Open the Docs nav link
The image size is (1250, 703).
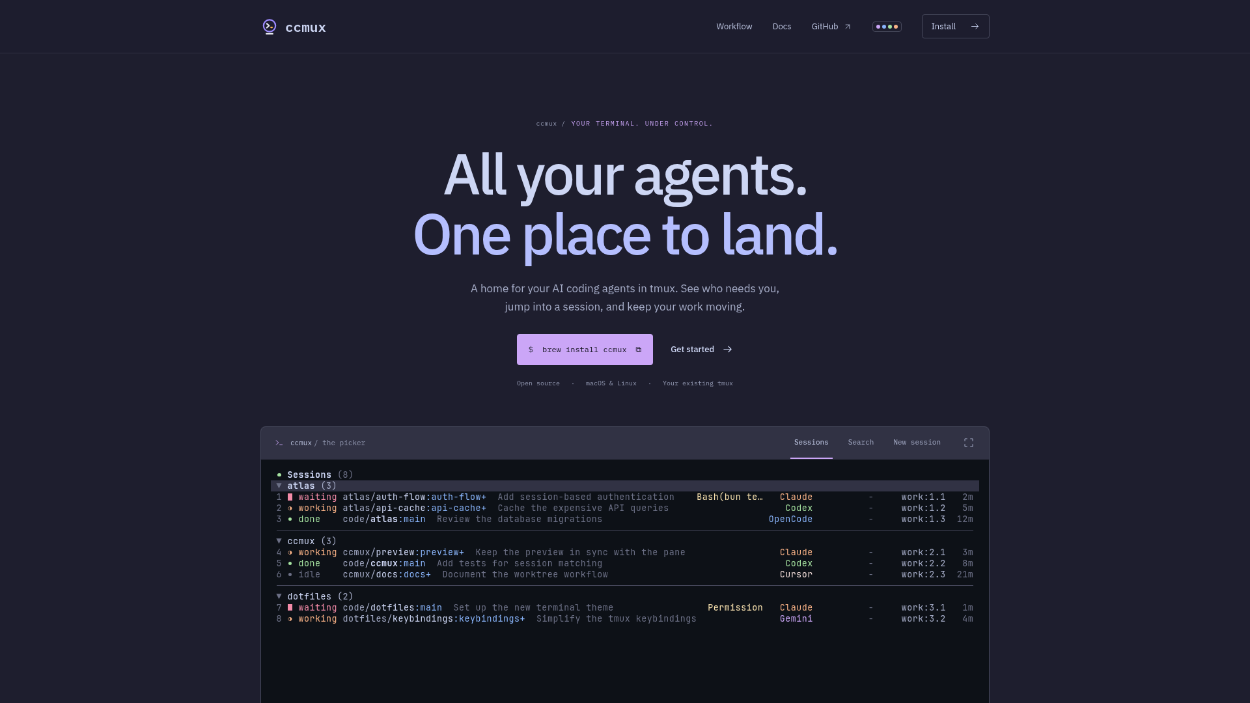tap(782, 27)
